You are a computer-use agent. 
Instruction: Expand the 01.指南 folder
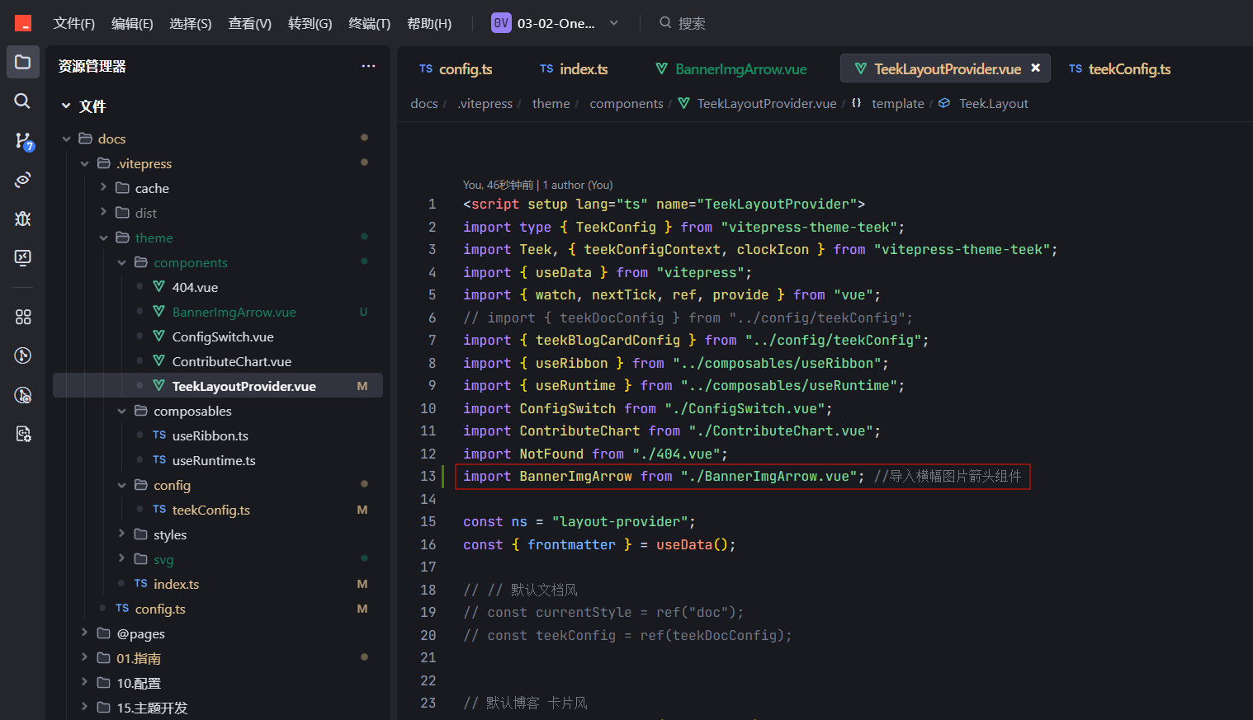tap(84, 658)
